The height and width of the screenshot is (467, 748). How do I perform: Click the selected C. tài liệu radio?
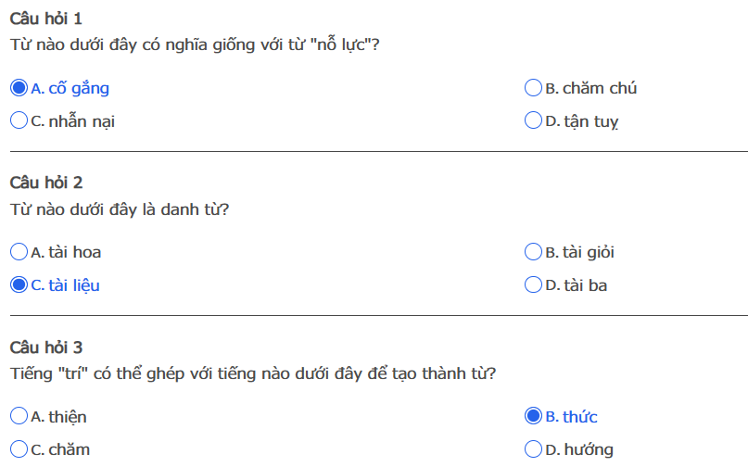coord(19,285)
